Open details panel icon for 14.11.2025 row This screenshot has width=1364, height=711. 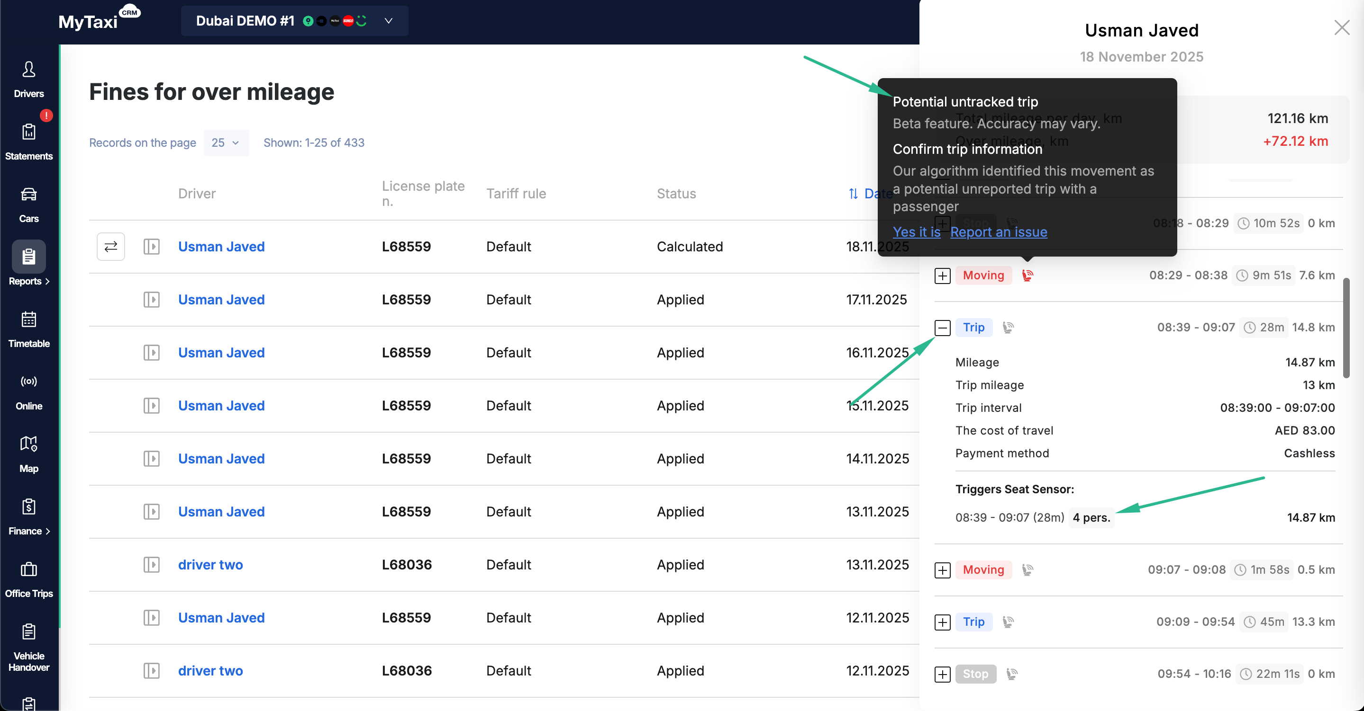tap(152, 459)
